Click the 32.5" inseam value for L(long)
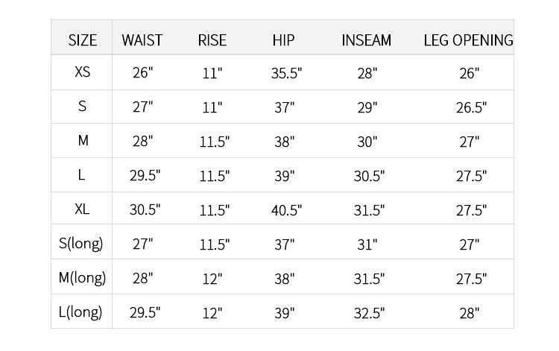 pyautogui.click(x=368, y=314)
